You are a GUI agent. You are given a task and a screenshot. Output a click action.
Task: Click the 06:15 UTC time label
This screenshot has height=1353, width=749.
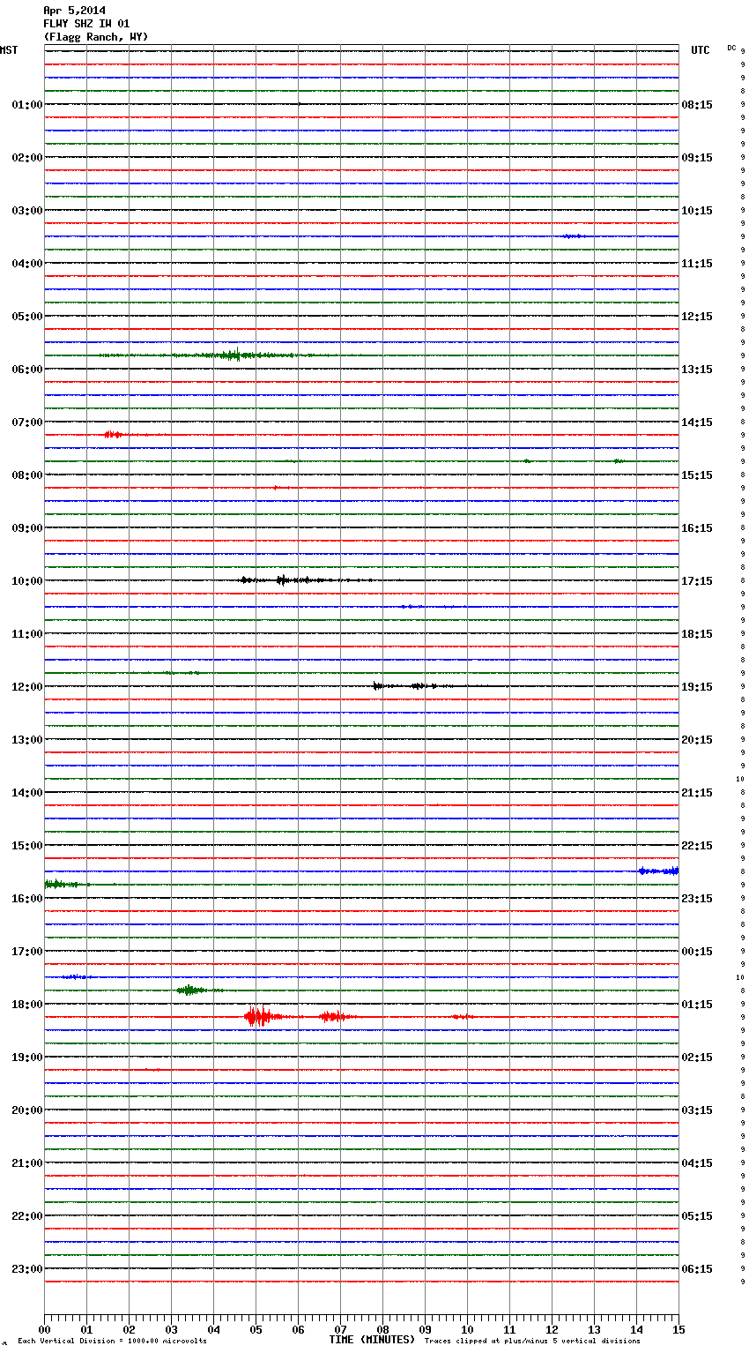pos(697,1269)
